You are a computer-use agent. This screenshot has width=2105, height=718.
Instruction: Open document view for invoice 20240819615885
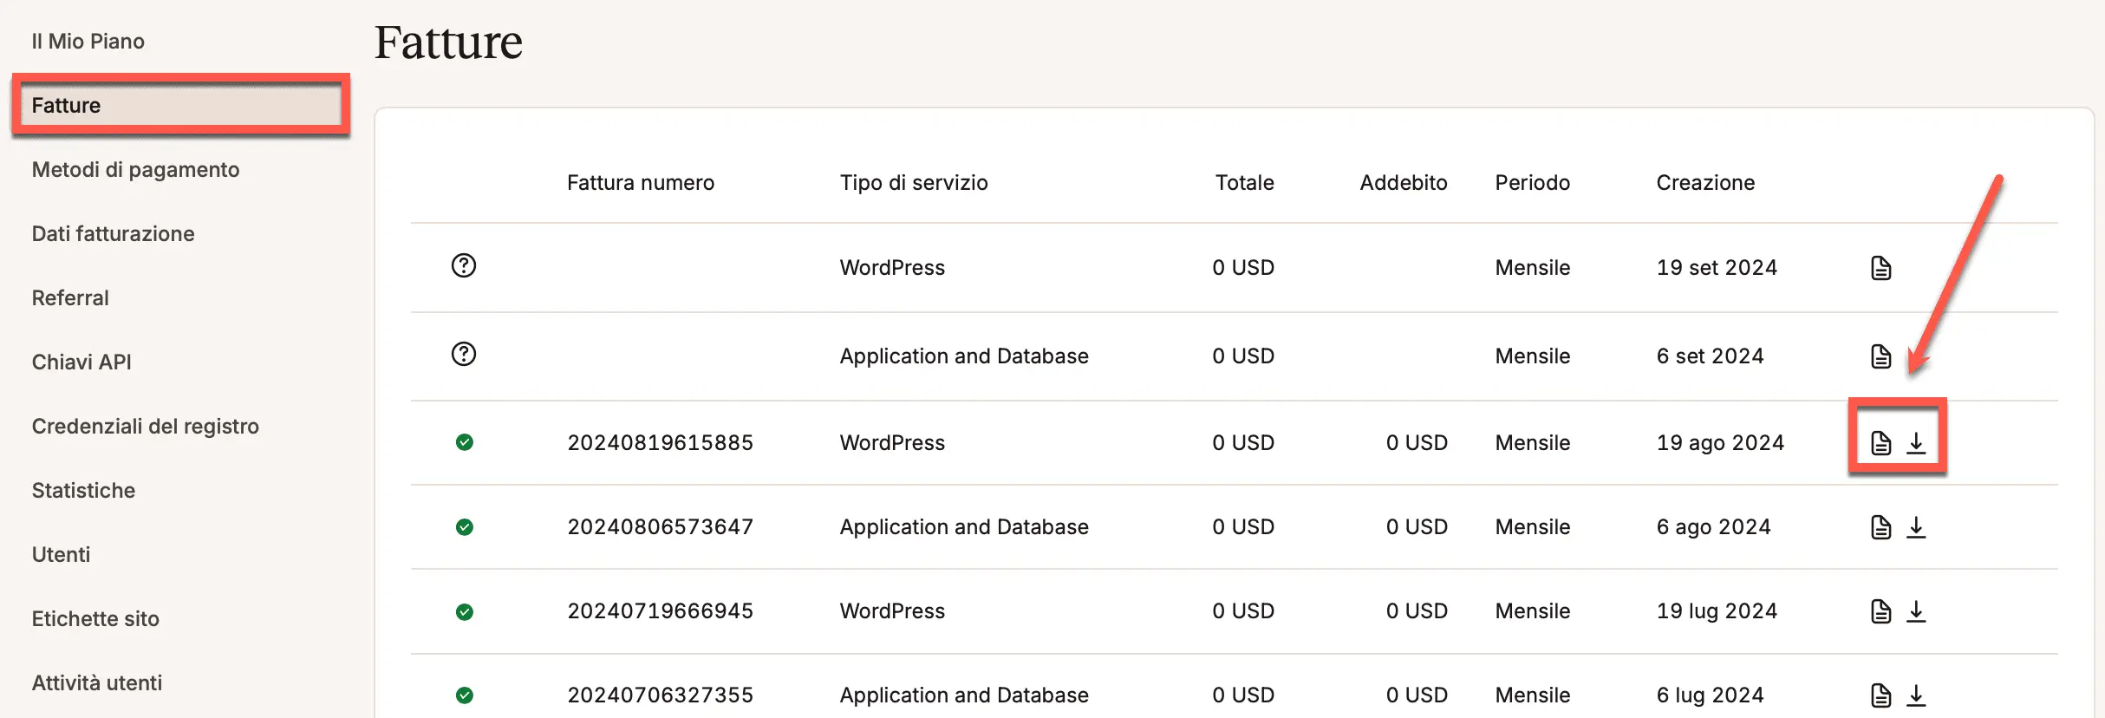(1880, 443)
